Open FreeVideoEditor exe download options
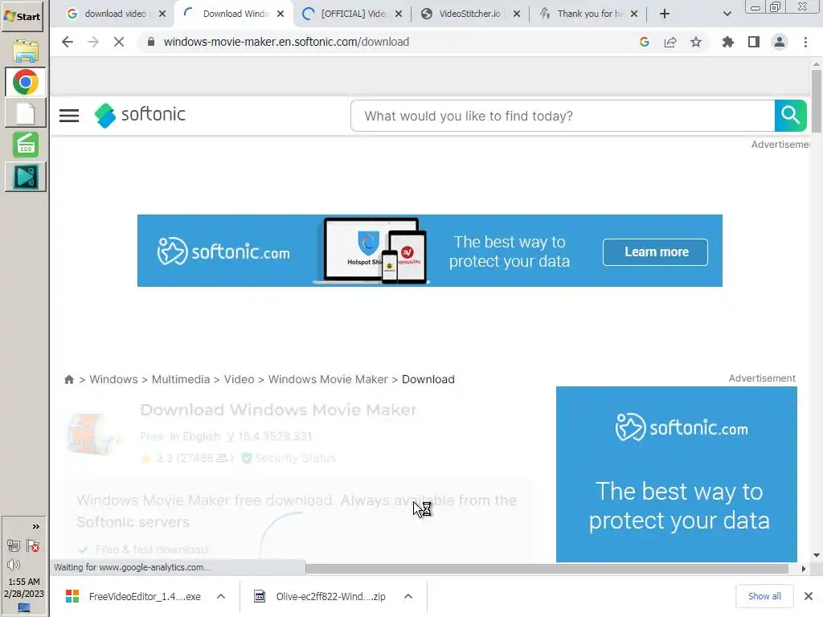This screenshot has height=617, width=823. coord(221,597)
